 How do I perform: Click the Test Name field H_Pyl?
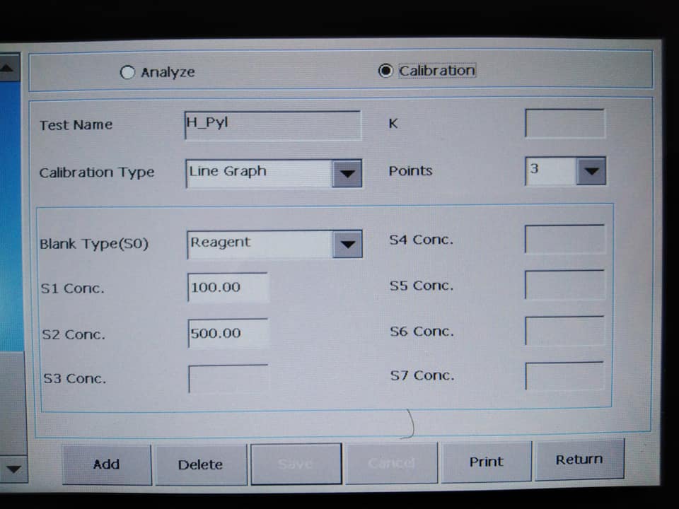pos(273,125)
